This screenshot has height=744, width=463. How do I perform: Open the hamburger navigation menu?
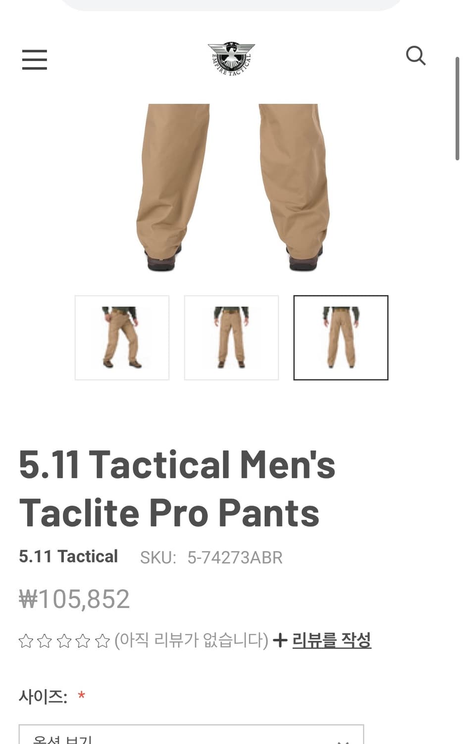click(35, 60)
